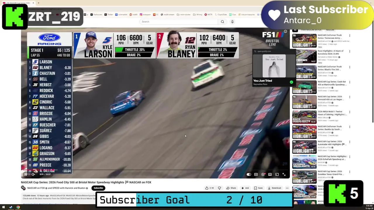Select the NASCAR filter chip
Screen dimensions: 374x210
coord(330,30)
